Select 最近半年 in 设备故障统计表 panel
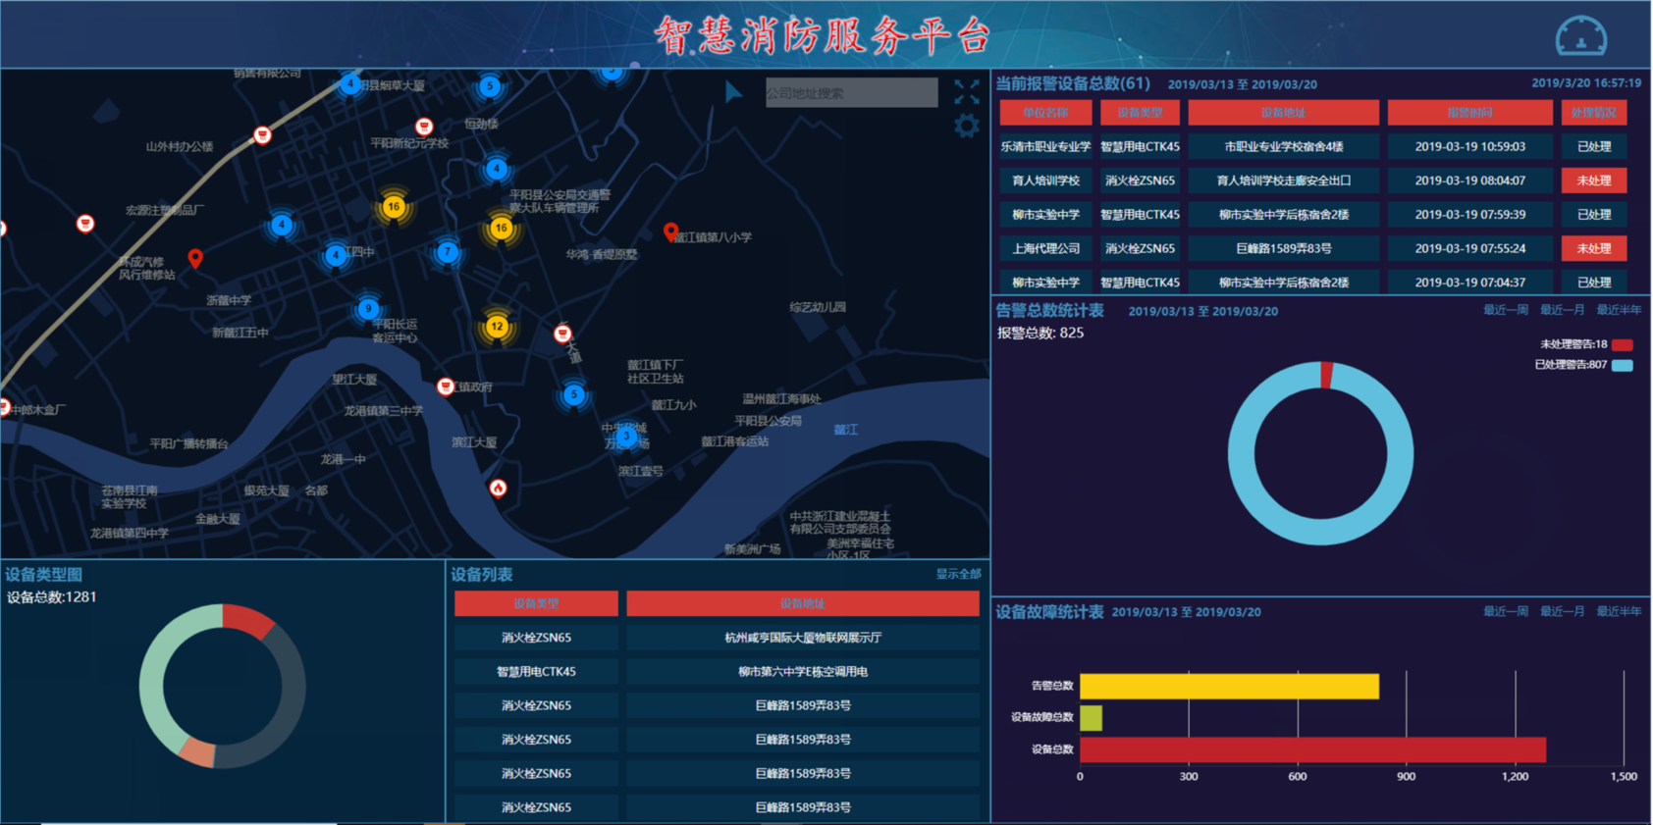Screen dimensions: 1653x825 click(1618, 611)
